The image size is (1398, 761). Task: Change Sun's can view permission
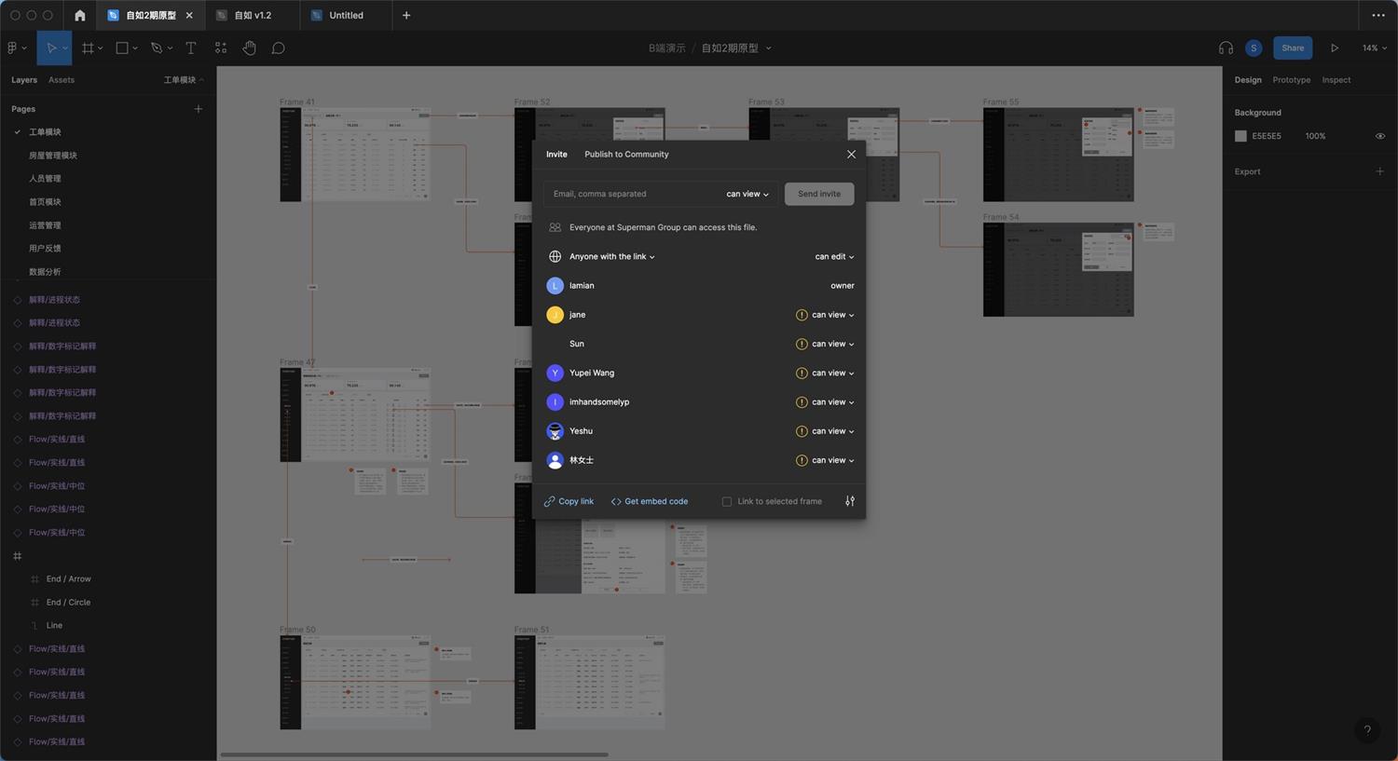[x=832, y=344]
